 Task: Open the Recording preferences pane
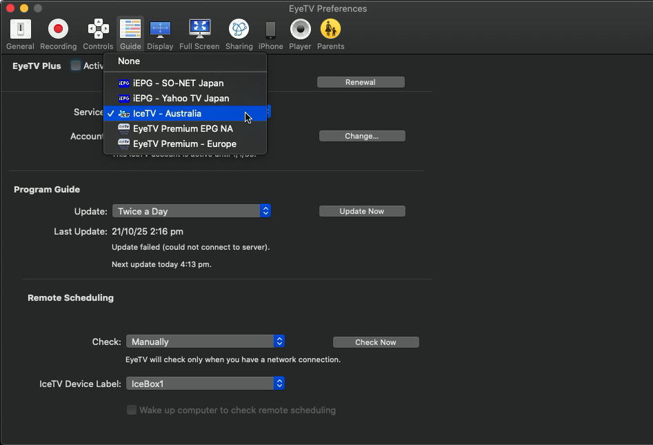[59, 34]
